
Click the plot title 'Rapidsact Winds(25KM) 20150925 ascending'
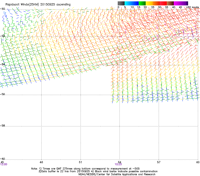38,5
